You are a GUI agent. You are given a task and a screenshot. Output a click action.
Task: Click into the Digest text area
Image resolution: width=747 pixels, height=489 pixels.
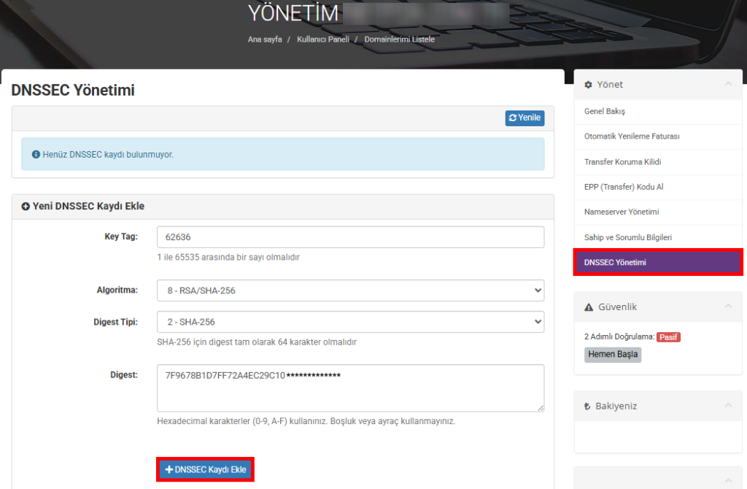[350, 388]
